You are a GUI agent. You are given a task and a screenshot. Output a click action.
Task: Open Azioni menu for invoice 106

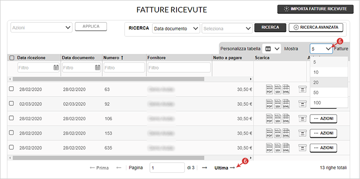pyautogui.click(x=323, y=118)
